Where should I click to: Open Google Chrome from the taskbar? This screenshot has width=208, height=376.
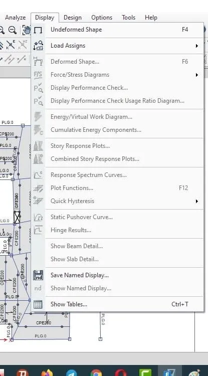pos(96,372)
